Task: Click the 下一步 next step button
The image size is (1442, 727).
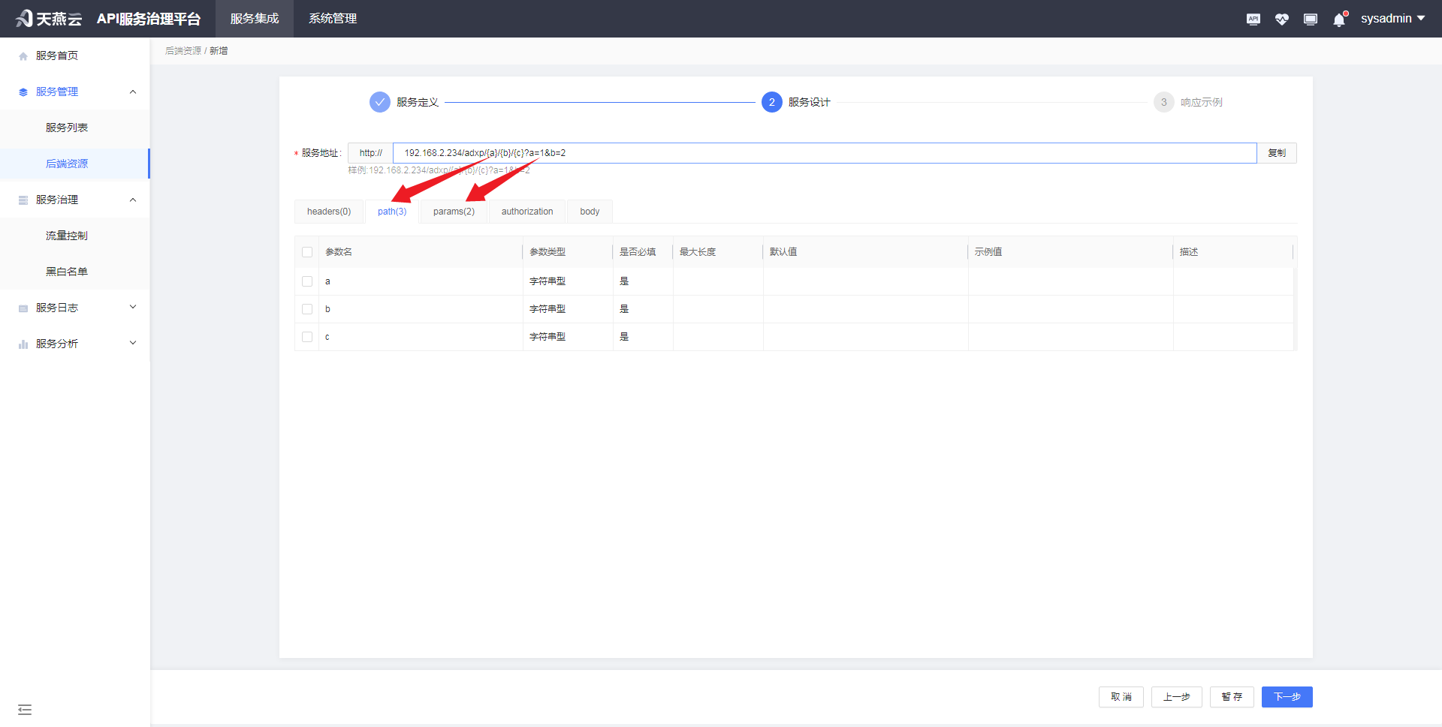Action: (x=1287, y=696)
